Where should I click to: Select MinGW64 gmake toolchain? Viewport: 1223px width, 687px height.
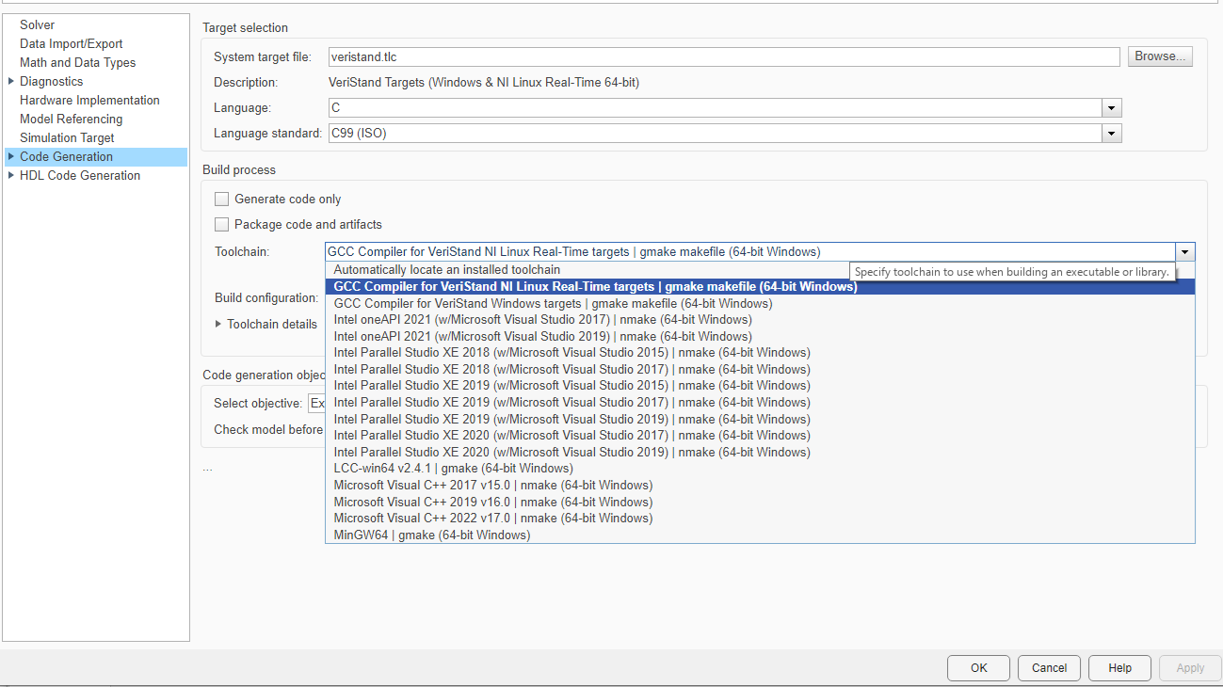coord(760,535)
